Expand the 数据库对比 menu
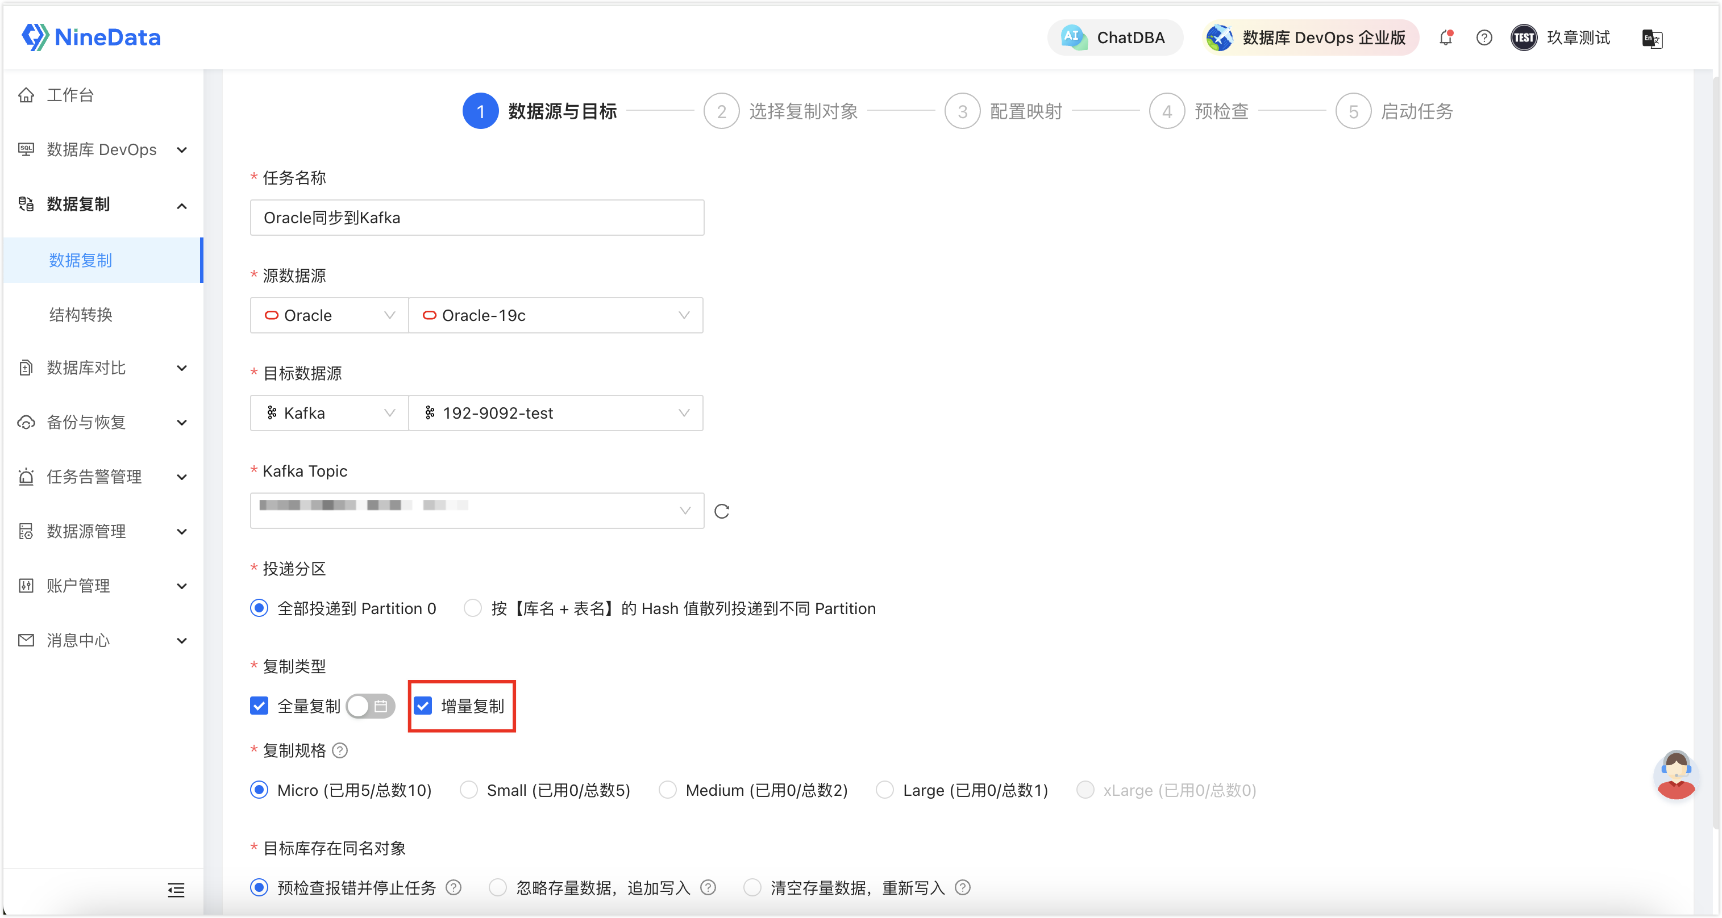 [182, 368]
